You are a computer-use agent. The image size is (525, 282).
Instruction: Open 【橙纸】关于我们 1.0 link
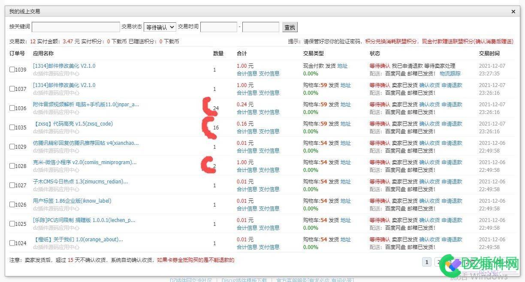point(78,240)
